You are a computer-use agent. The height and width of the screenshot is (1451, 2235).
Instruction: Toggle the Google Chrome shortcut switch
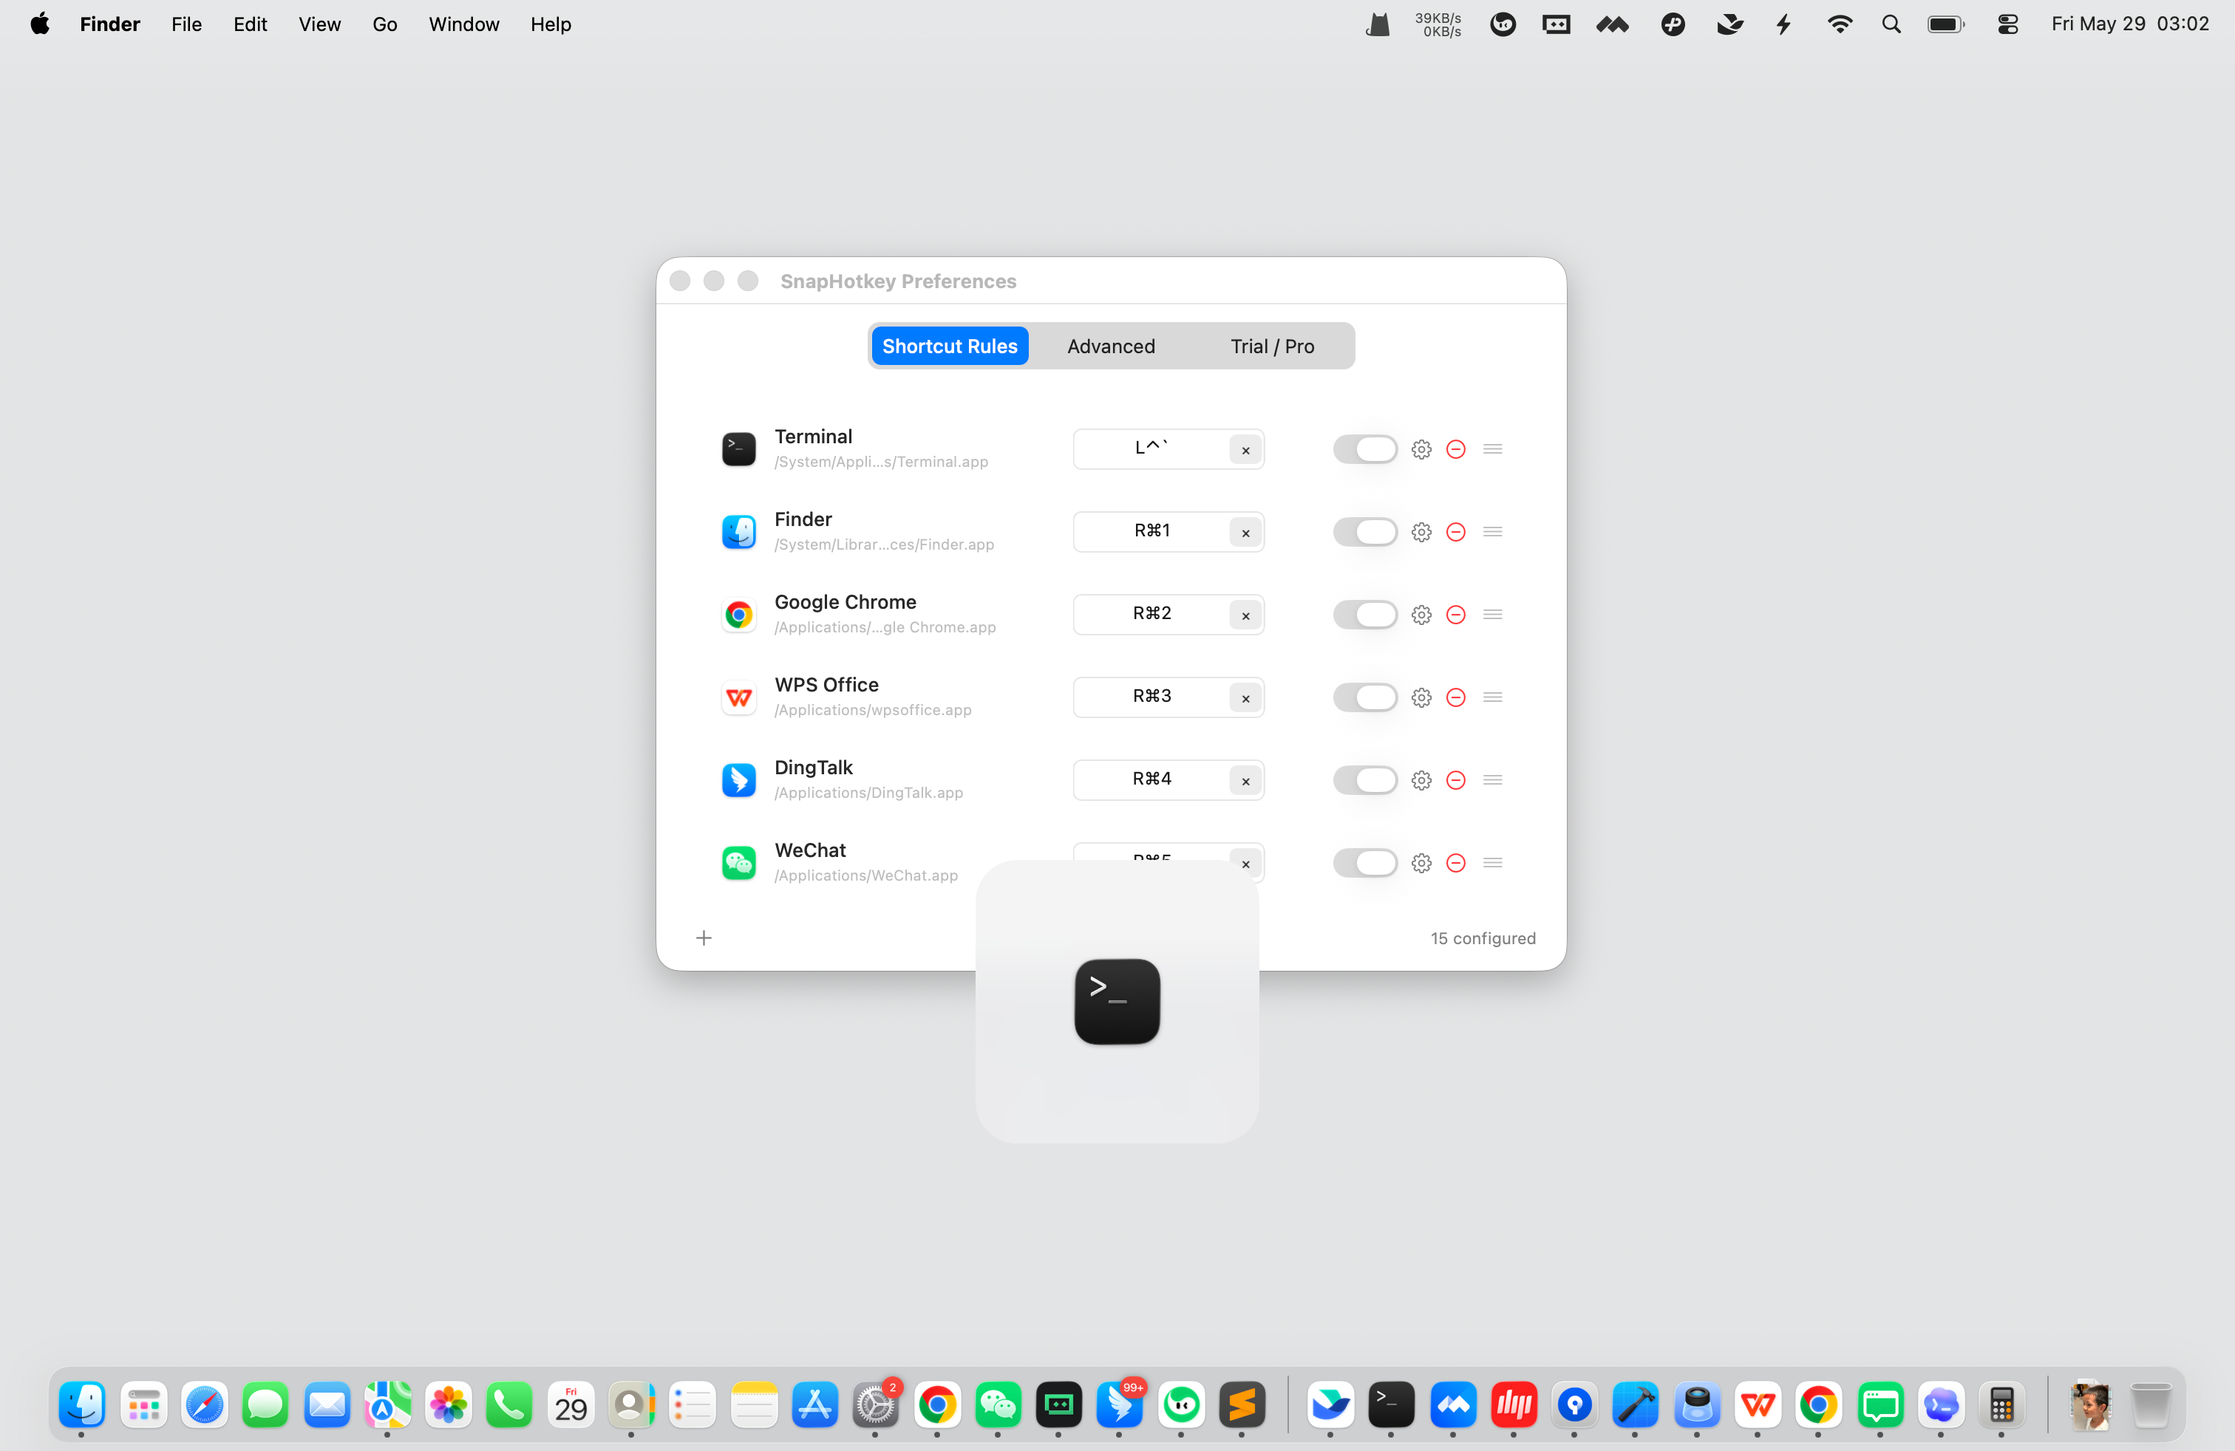click(1364, 615)
